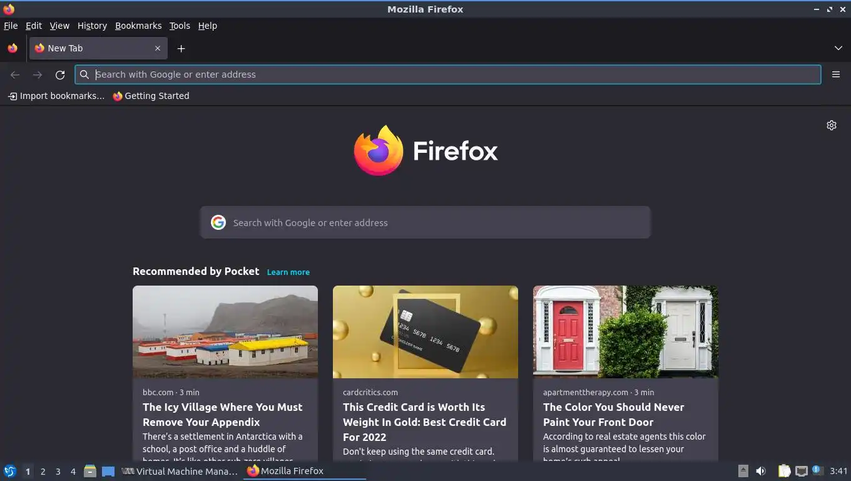Click the magnifier icon in the address bar
The height and width of the screenshot is (481, 851).
[x=84, y=75]
